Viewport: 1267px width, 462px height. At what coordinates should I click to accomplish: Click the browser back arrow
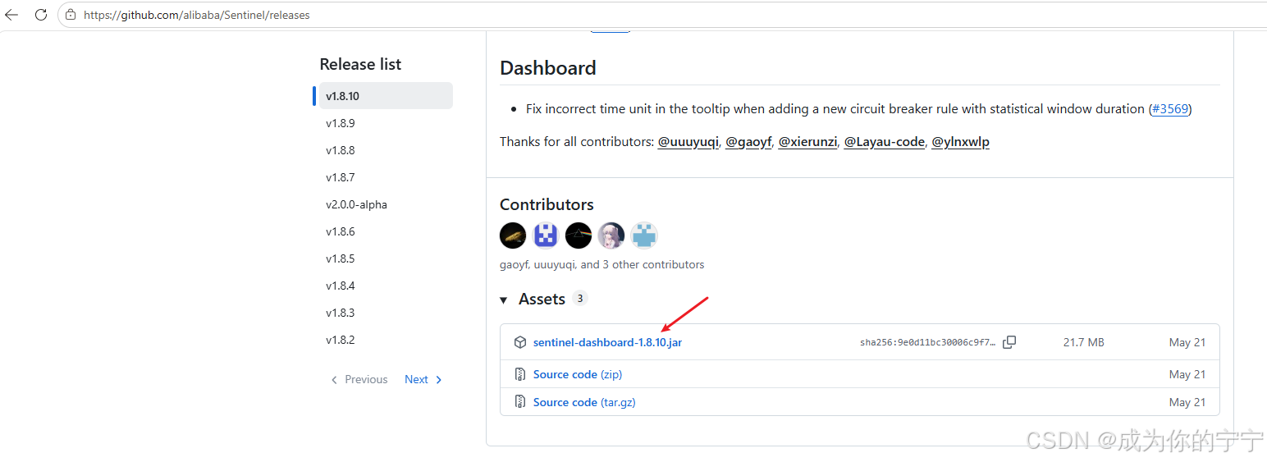pyautogui.click(x=11, y=15)
